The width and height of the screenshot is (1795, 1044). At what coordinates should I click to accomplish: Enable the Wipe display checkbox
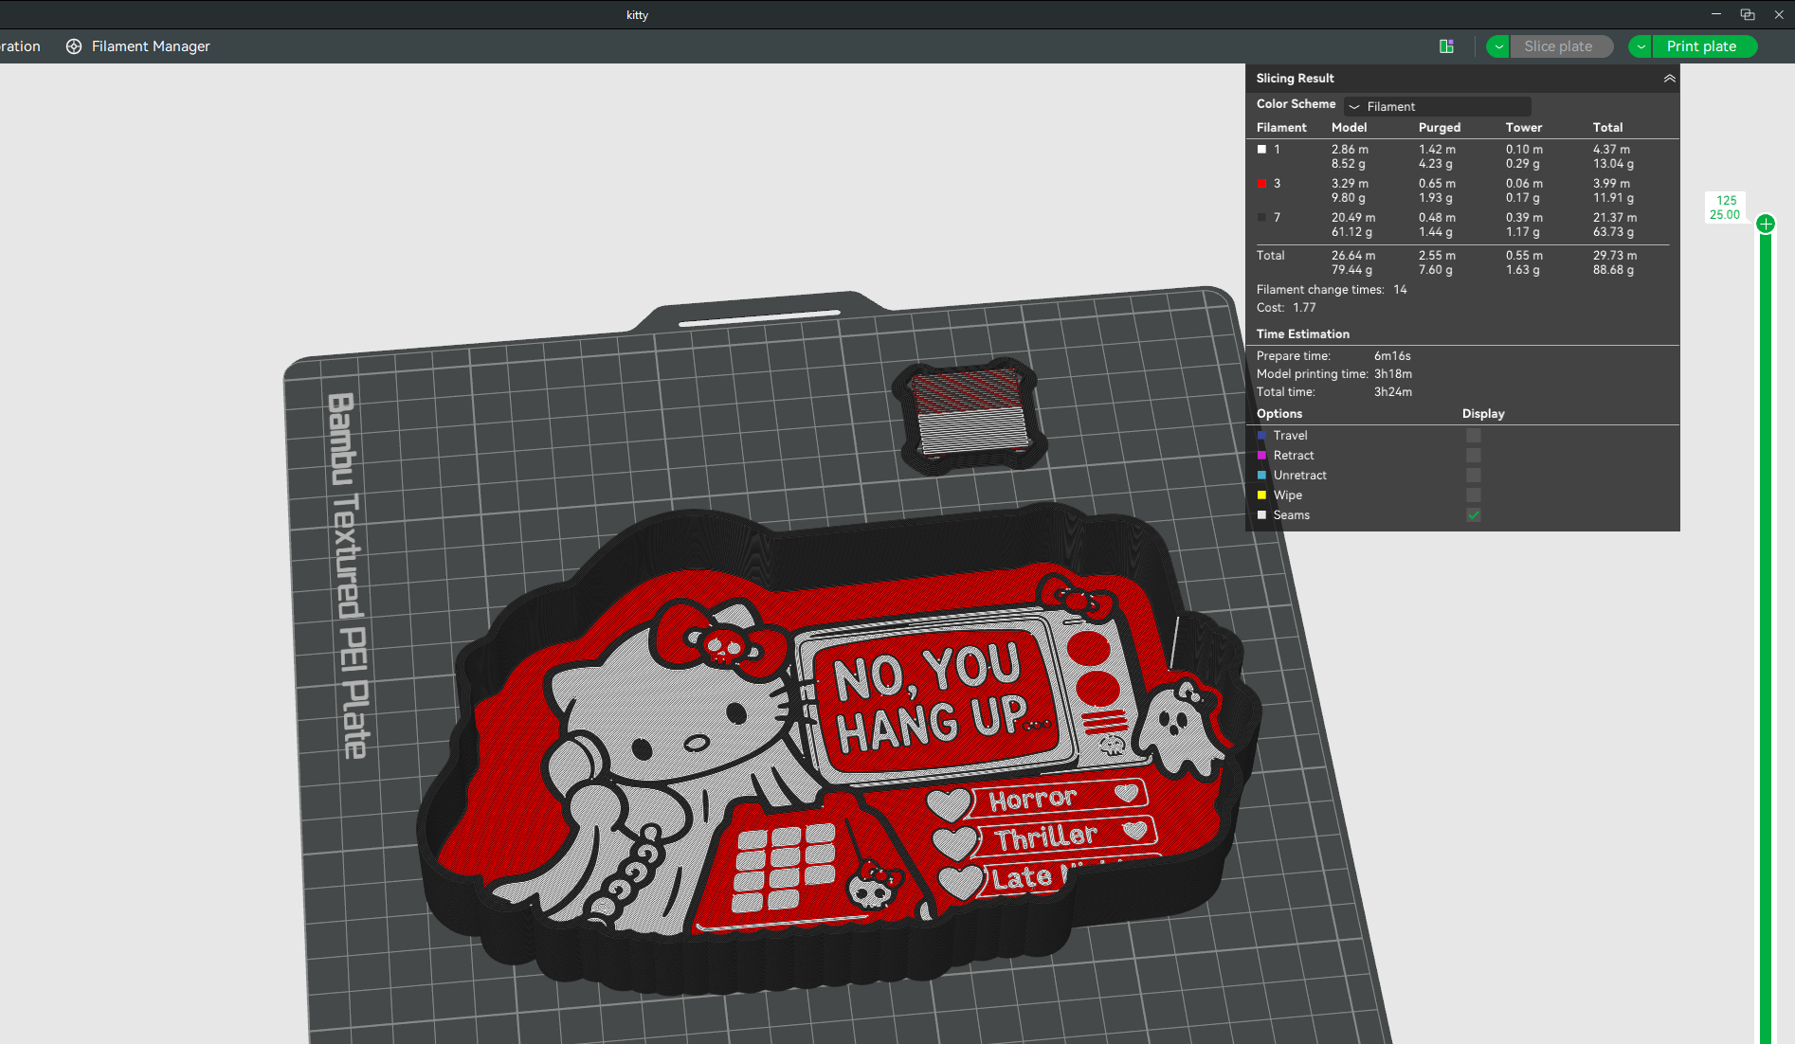(x=1474, y=495)
